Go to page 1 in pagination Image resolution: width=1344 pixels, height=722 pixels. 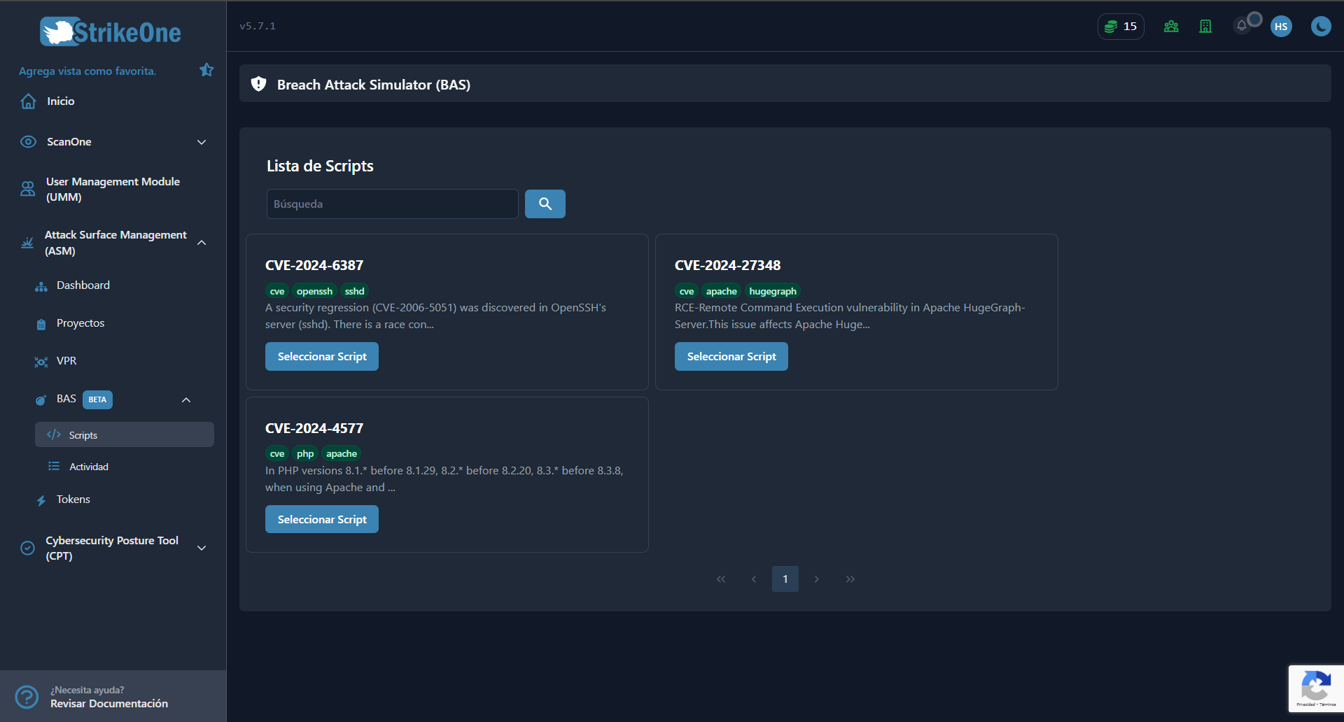pyautogui.click(x=785, y=579)
